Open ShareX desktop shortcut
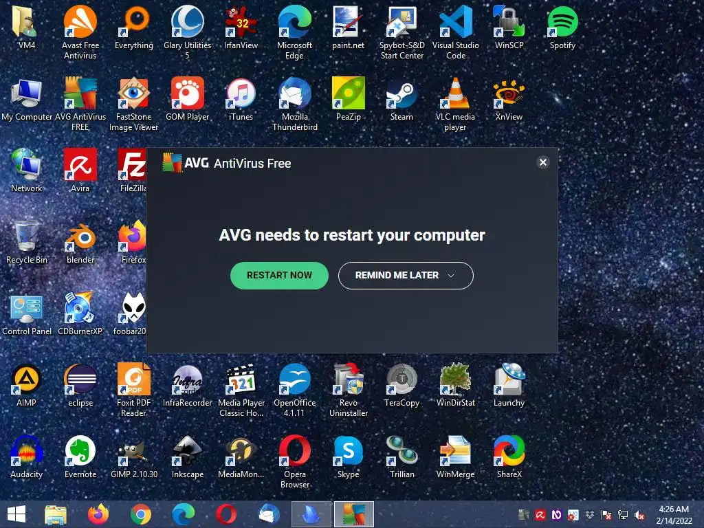 509,456
